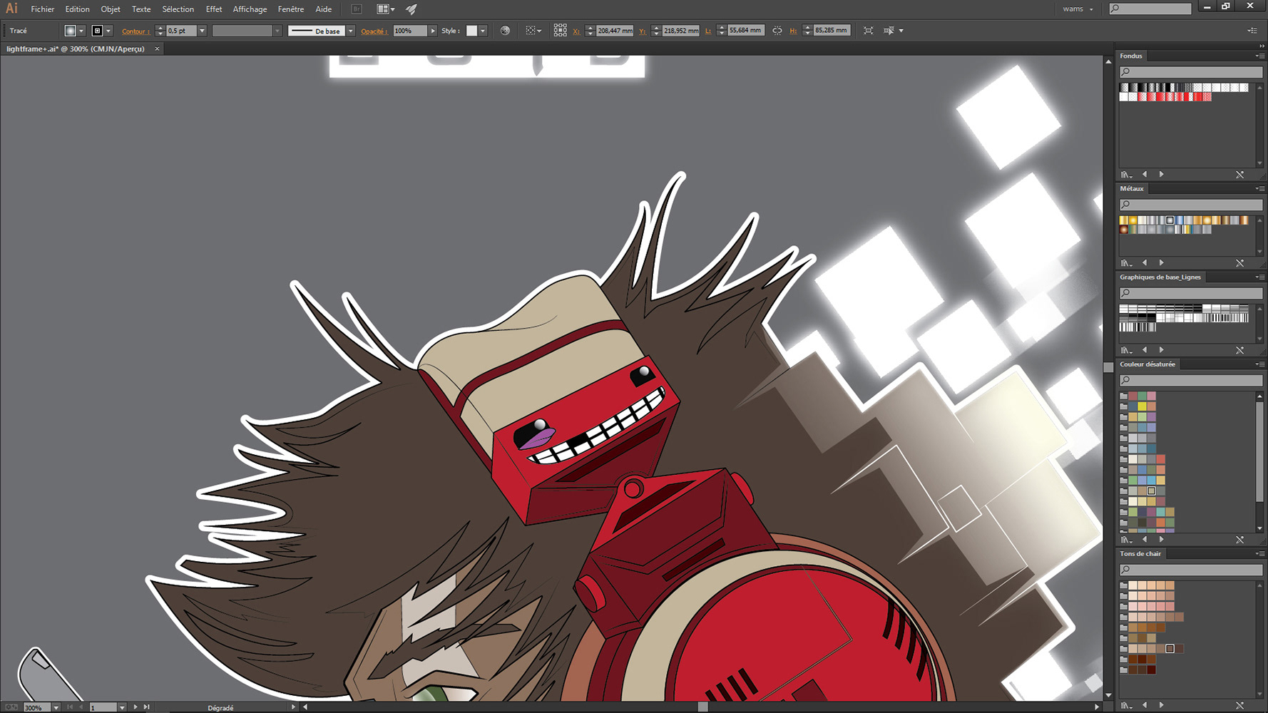The width and height of the screenshot is (1268, 713).
Task: Load next swatch library in Métaux panel
Action: click(x=1162, y=263)
